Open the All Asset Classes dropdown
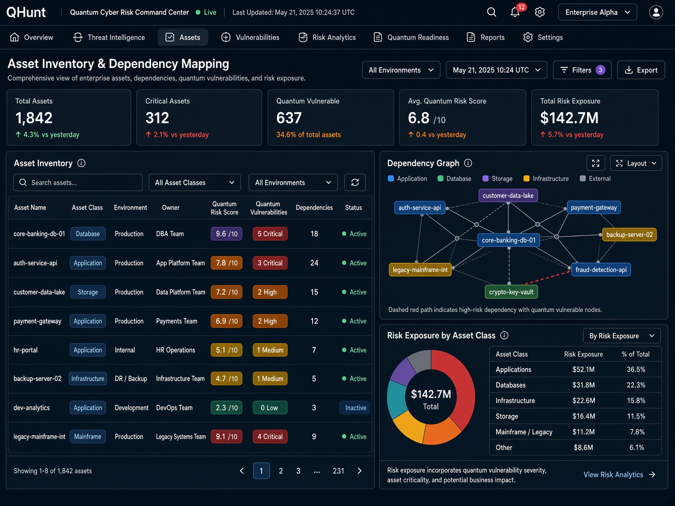The width and height of the screenshot is (675, 506). pos(194,183)
